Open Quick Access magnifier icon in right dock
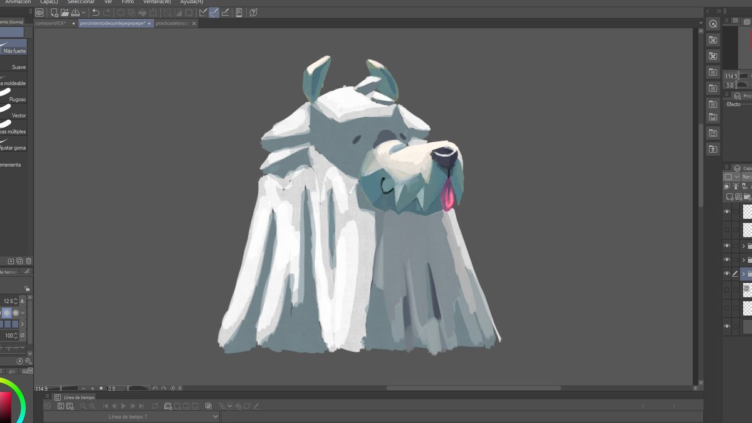Image resolution: width=752 pixels, height=423 pixels. (713, 24)
